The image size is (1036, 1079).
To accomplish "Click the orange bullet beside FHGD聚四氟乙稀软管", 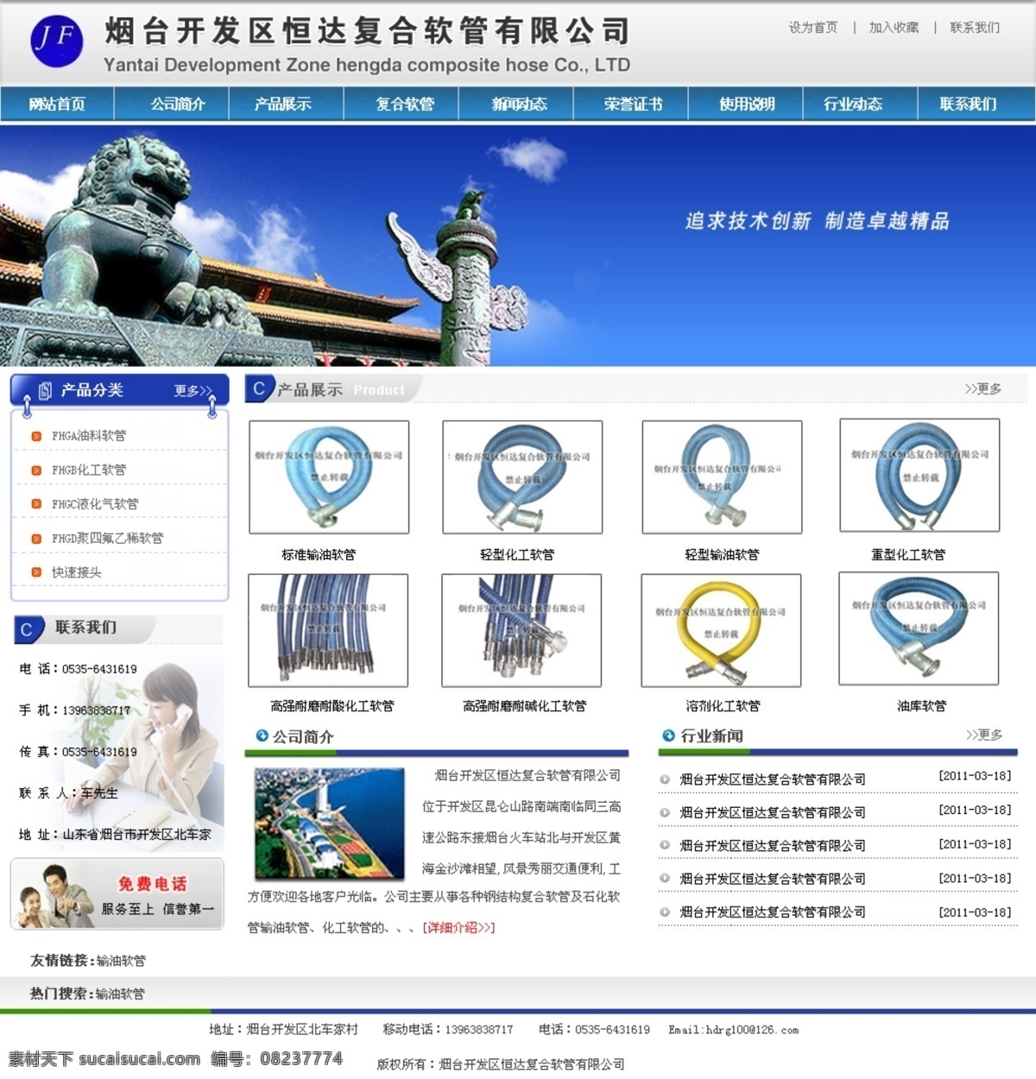I will (36, 539).
